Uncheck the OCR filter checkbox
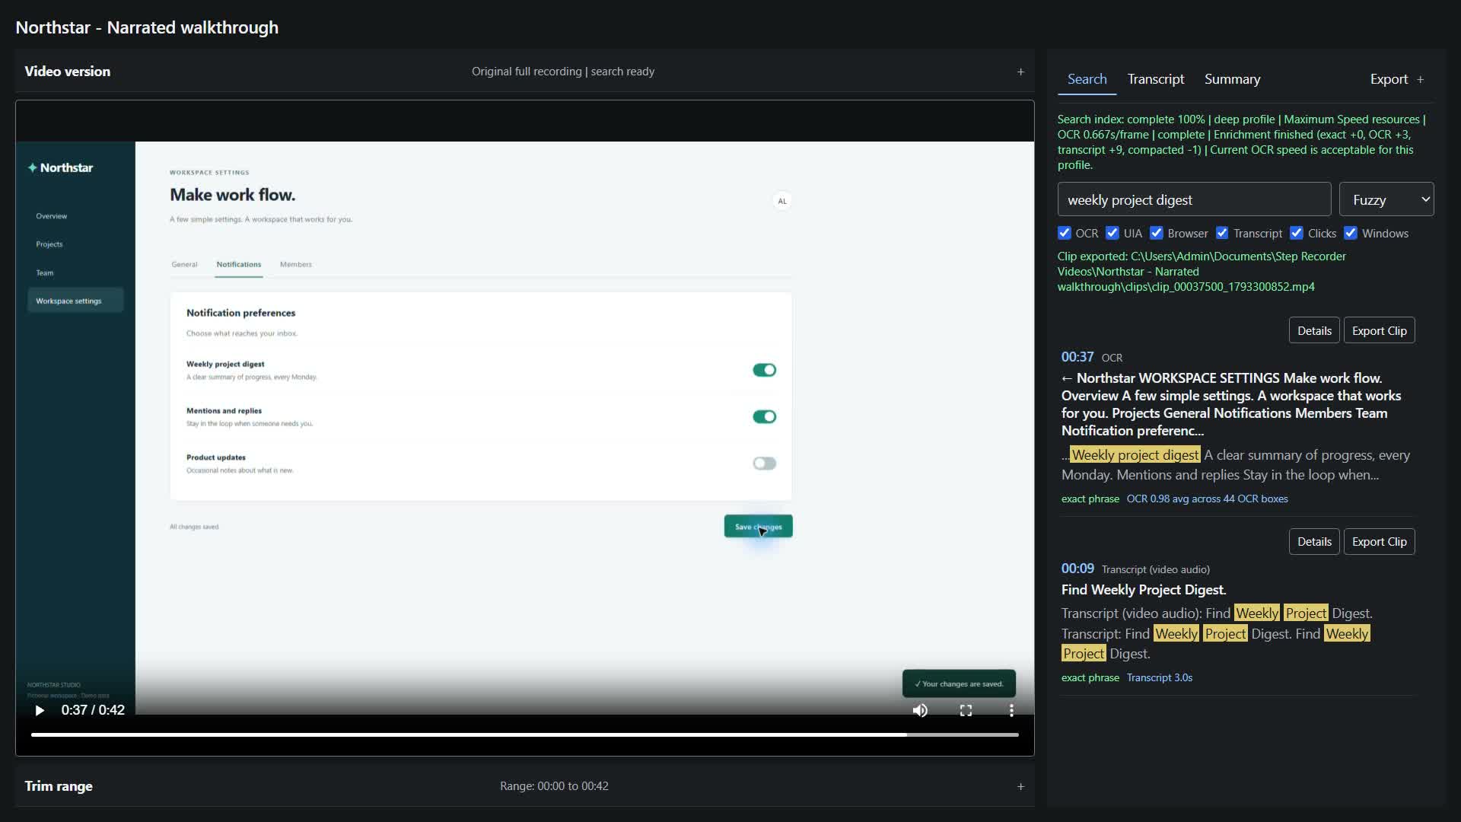This screenshot has width=1461, height=822. [x=1065, y=233]
